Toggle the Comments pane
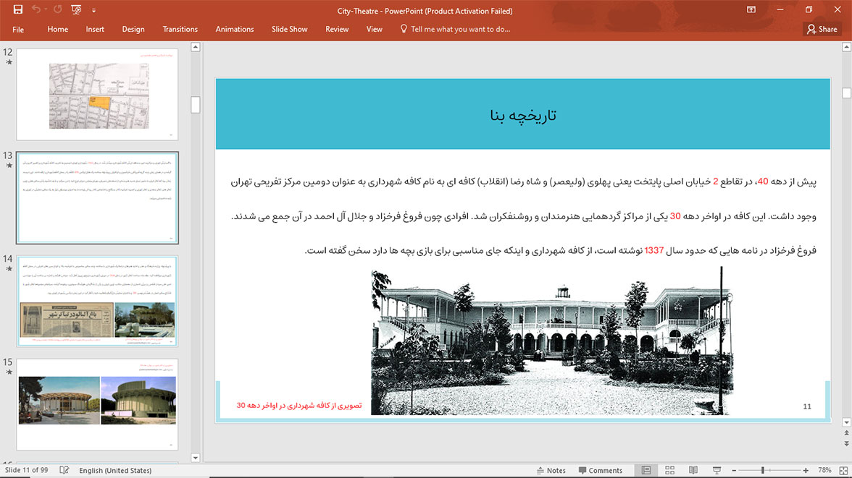This screenshot has height=478, width=852. tap(601, 470)
